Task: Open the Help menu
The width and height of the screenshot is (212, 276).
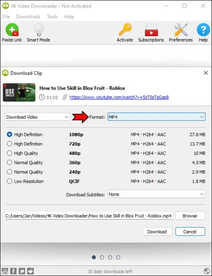Action: click(69, 17)
